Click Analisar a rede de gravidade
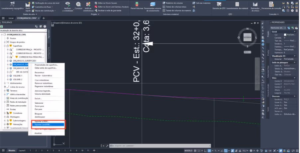Viewport: 300px width, 153px height. 108,11
